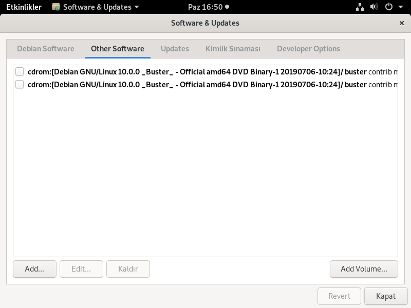Click the Revert button
The width and height of the screenshot is (411, 308).
click(x=339, y=296)
